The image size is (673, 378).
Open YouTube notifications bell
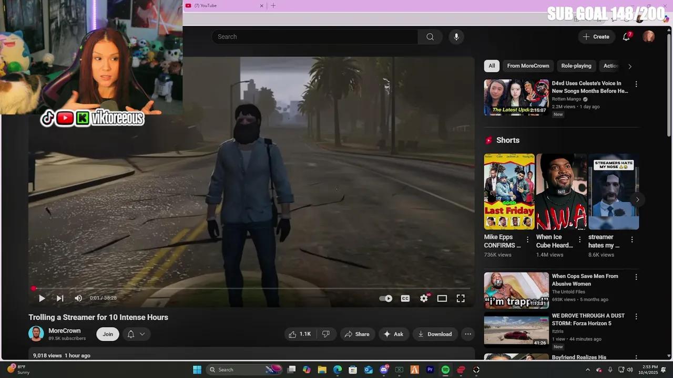pyautogui.click(x=626, y=37)
